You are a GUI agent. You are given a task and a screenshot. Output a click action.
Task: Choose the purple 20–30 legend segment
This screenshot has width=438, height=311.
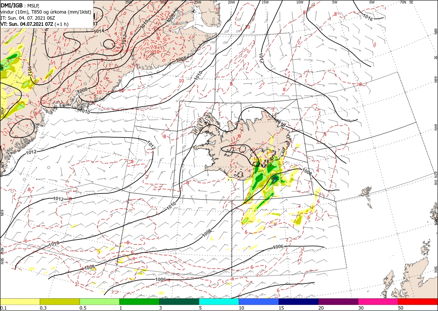pyautogui.click(x=338, y=301)
